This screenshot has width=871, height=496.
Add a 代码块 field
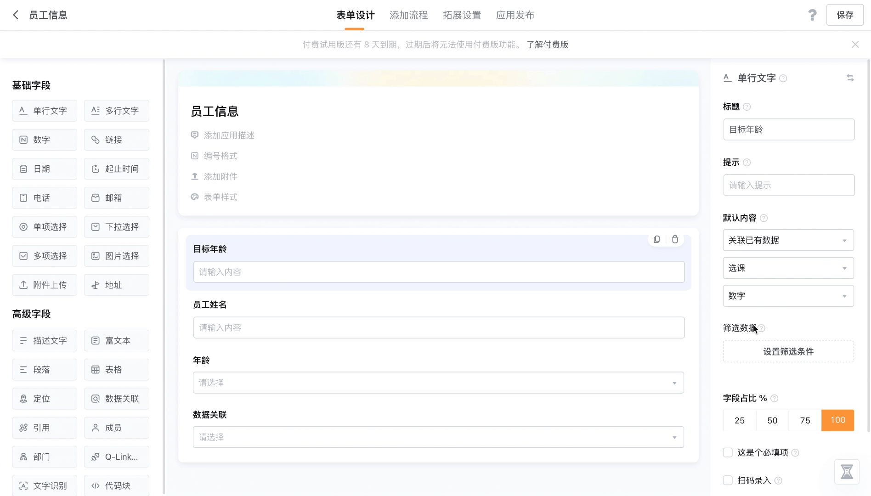point(117,485)
